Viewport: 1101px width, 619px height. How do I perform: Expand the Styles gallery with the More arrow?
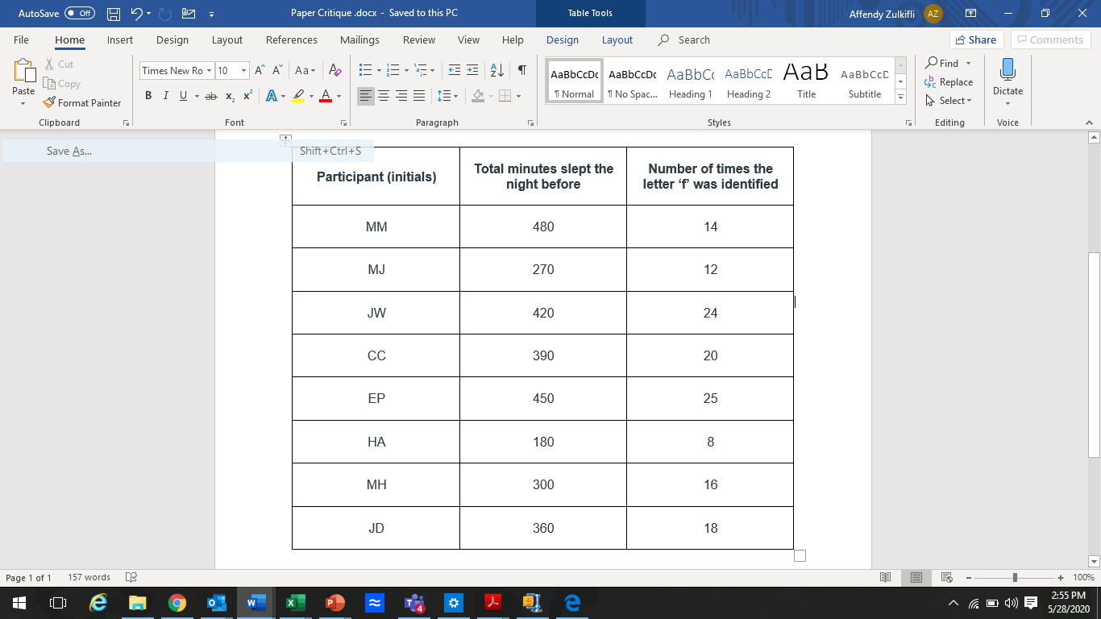point(900,98)
